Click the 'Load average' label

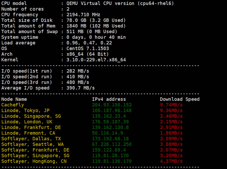pos(18,43)
